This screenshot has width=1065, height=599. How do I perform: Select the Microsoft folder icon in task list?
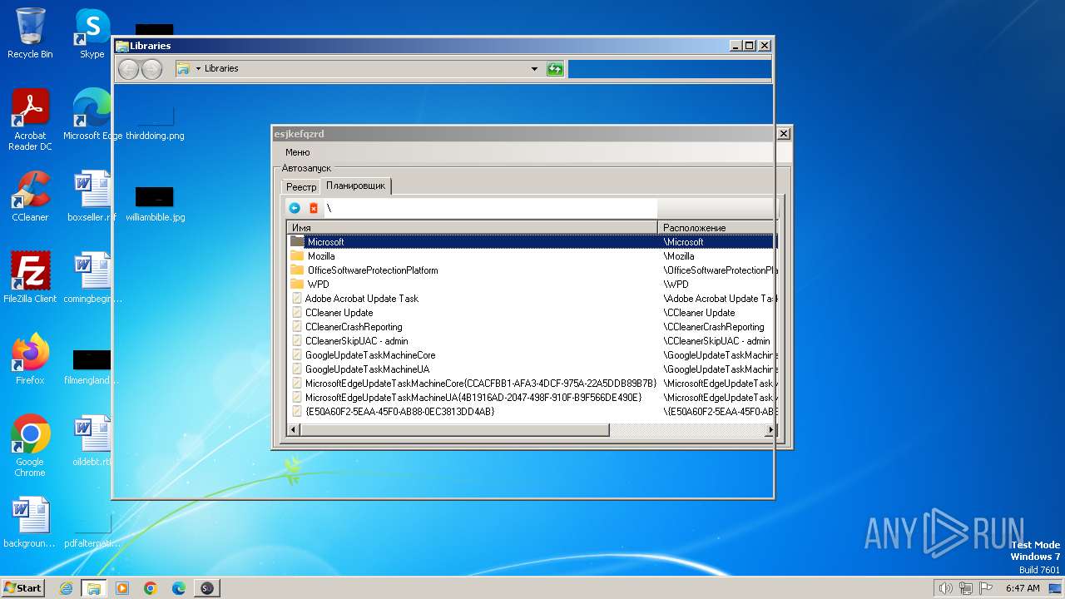[297, 242]
